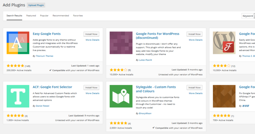
Task: Open the Favorites tab
Action: click(x=78, y=16)
